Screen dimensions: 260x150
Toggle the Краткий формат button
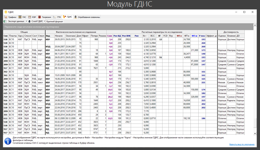(x=55, y=21)
